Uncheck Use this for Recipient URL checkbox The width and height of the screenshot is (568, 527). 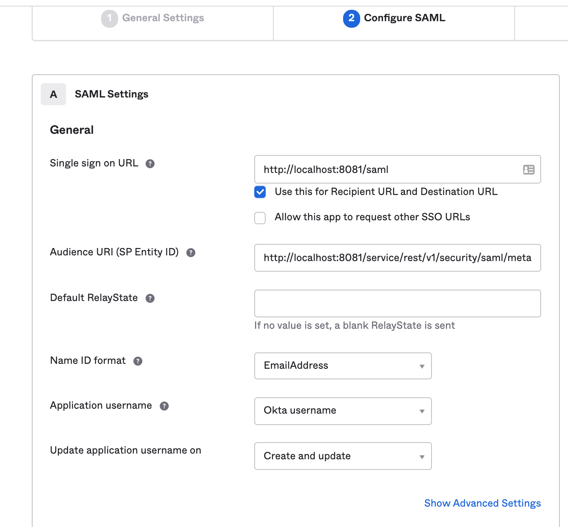coord(260,192)
